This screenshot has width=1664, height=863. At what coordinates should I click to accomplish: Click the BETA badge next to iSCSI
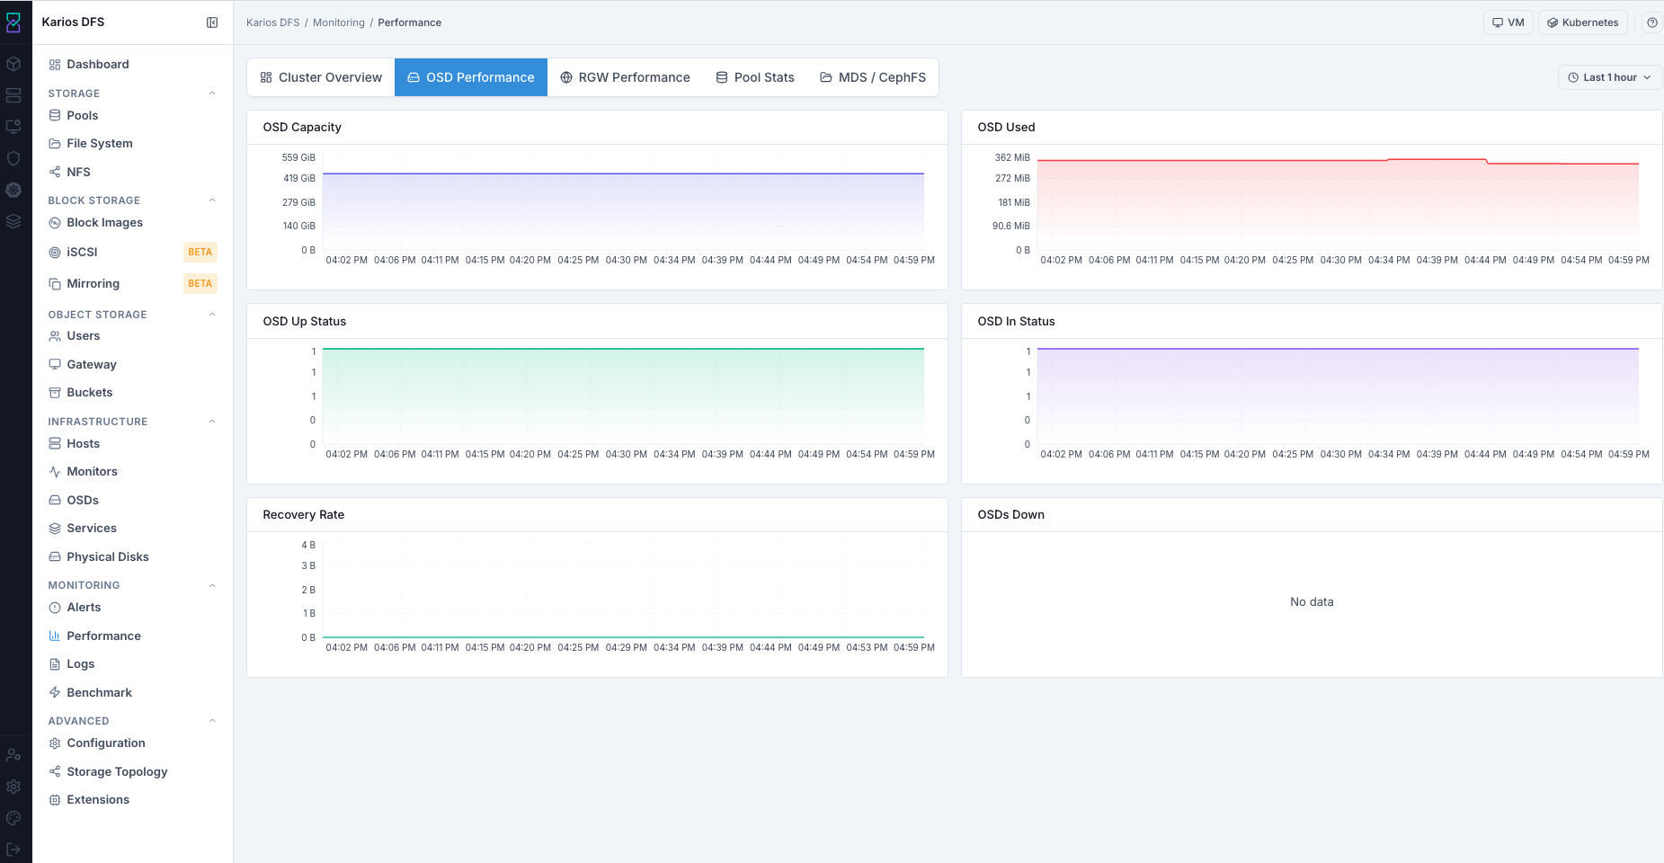tap(200, 253)
